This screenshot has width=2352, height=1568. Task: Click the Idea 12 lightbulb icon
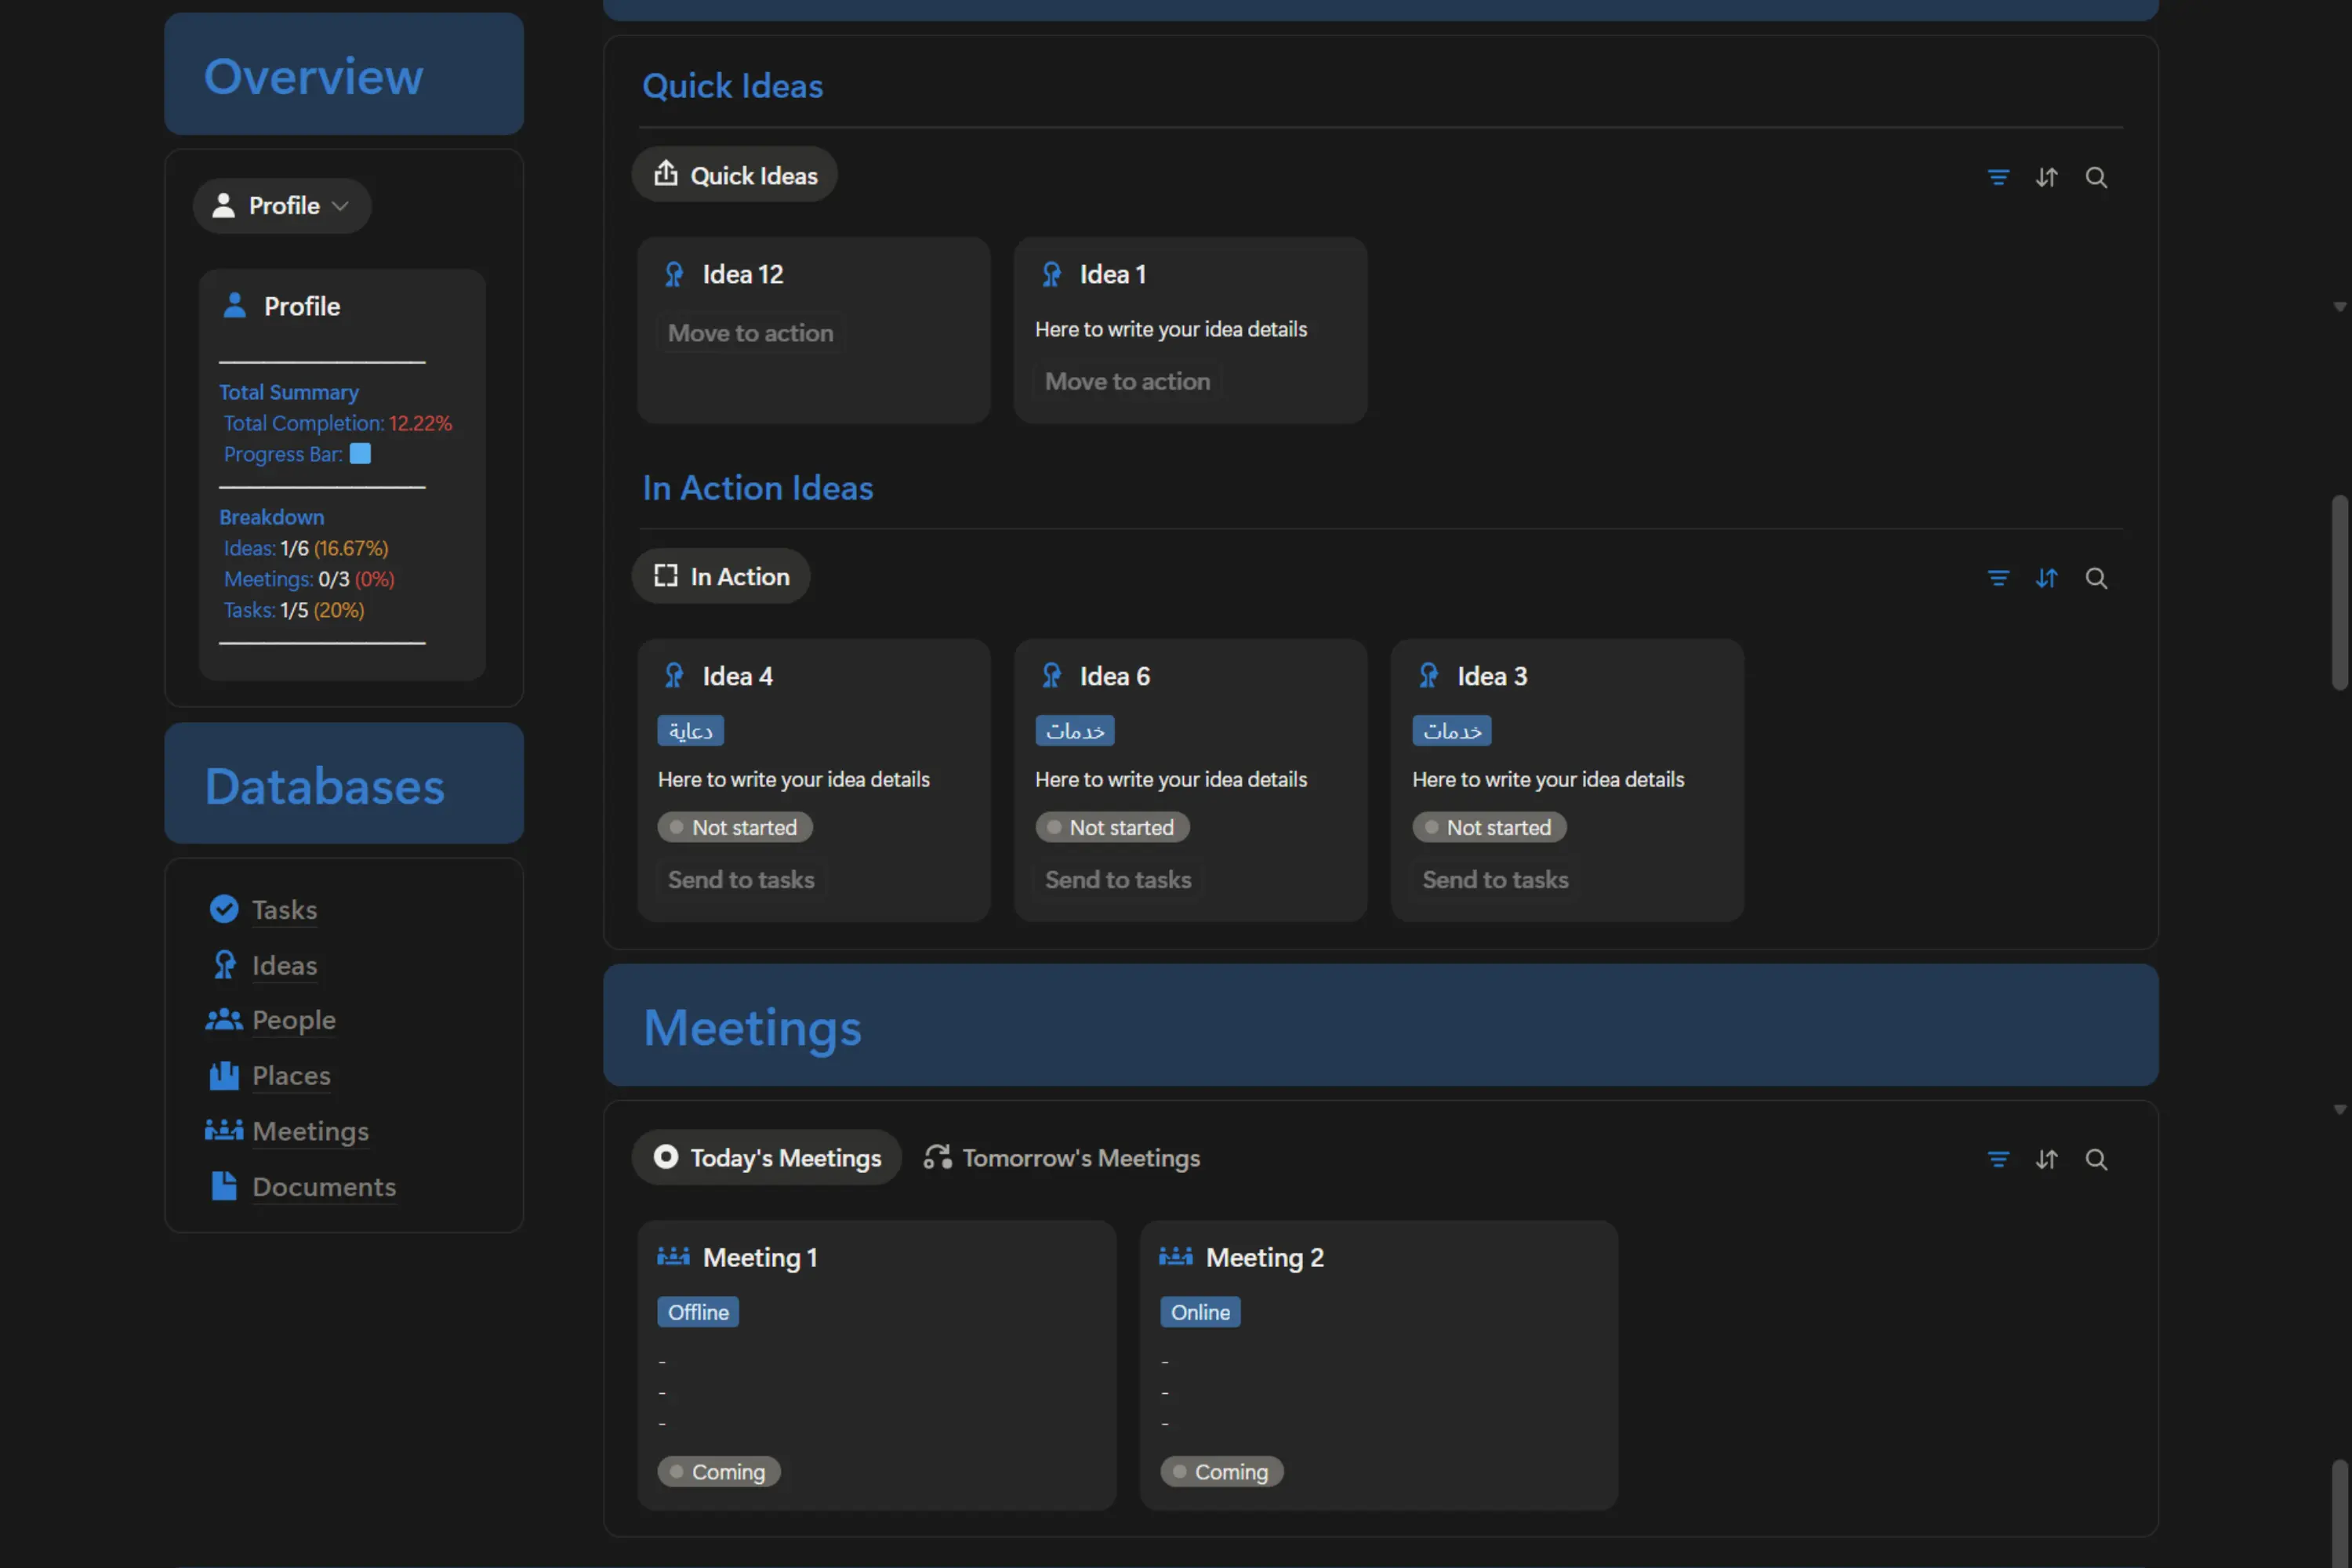point(674,274)
